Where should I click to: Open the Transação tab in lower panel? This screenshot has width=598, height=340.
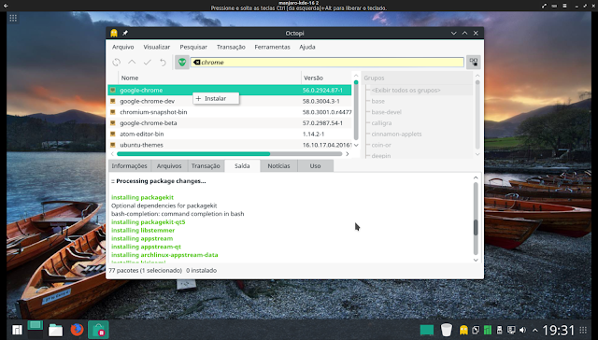[206, 166]
